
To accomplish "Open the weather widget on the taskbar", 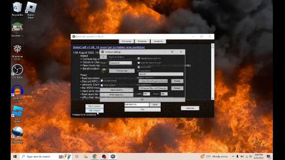I will pos(214,156).
